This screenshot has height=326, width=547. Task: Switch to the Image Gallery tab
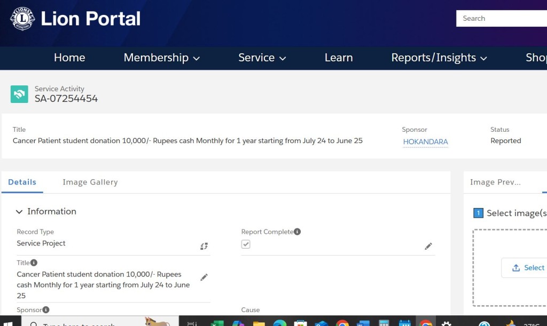point(90,182)
